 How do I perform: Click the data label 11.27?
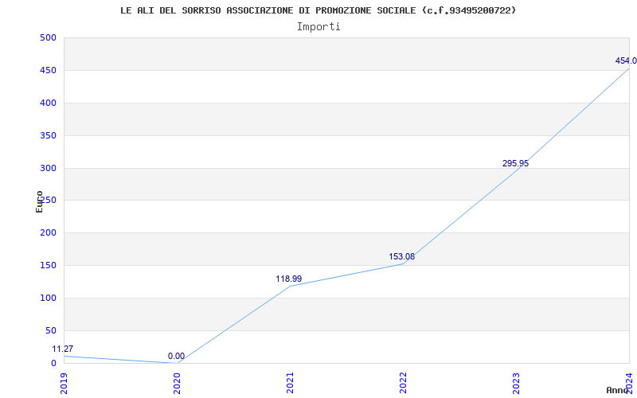pyautogui.click(x=63, y=349)
